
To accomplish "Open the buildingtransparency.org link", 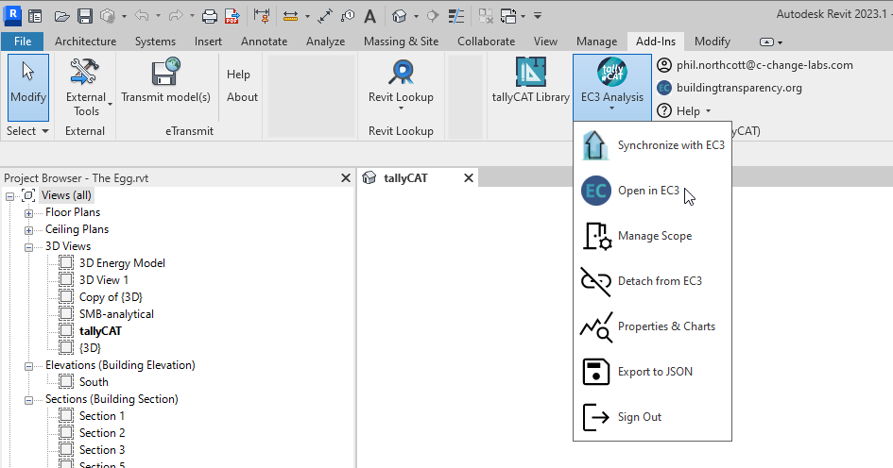I will (739, 88).
